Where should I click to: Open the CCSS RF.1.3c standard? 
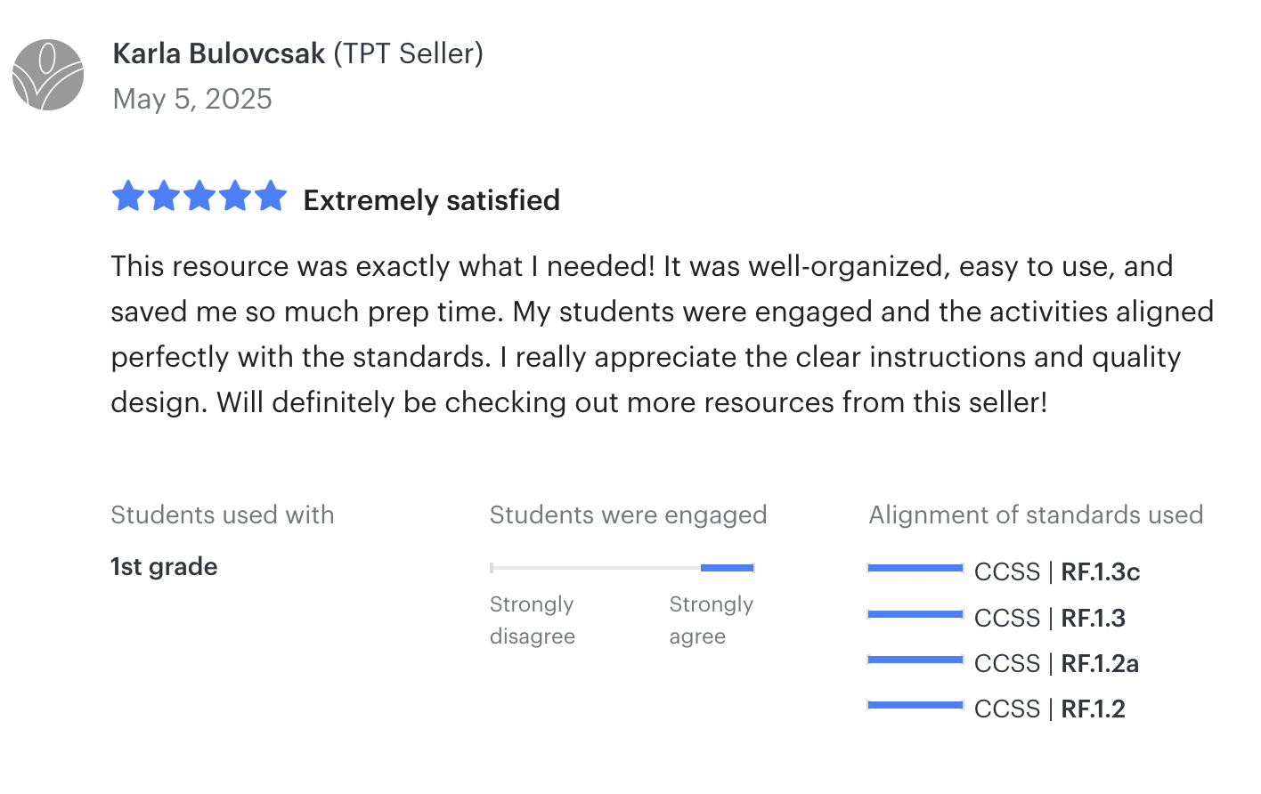pos(1057,571)
